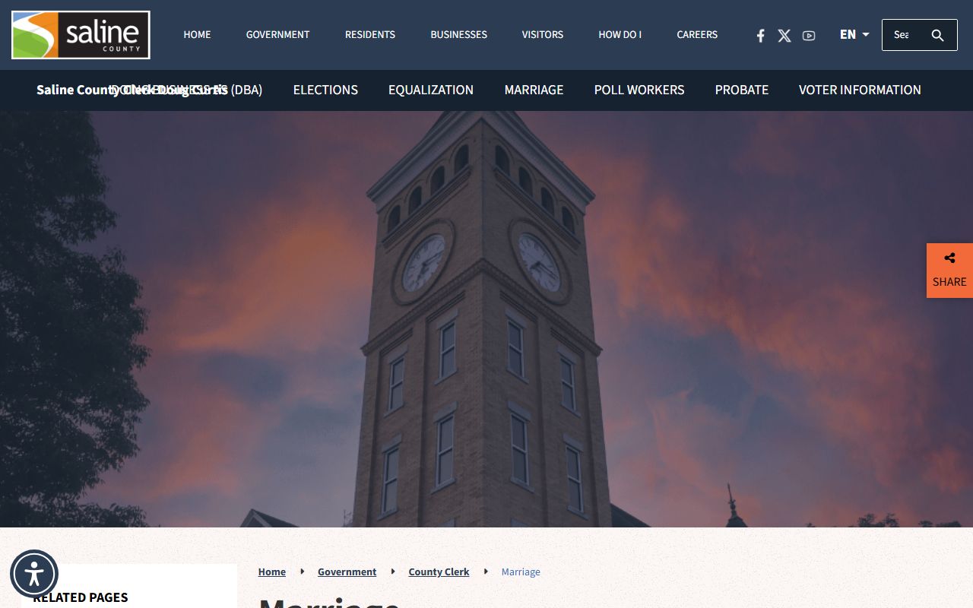The width and height of the screenshot is (973, 608).
Task: Go to the Careers page
Action: pos(697,35)
